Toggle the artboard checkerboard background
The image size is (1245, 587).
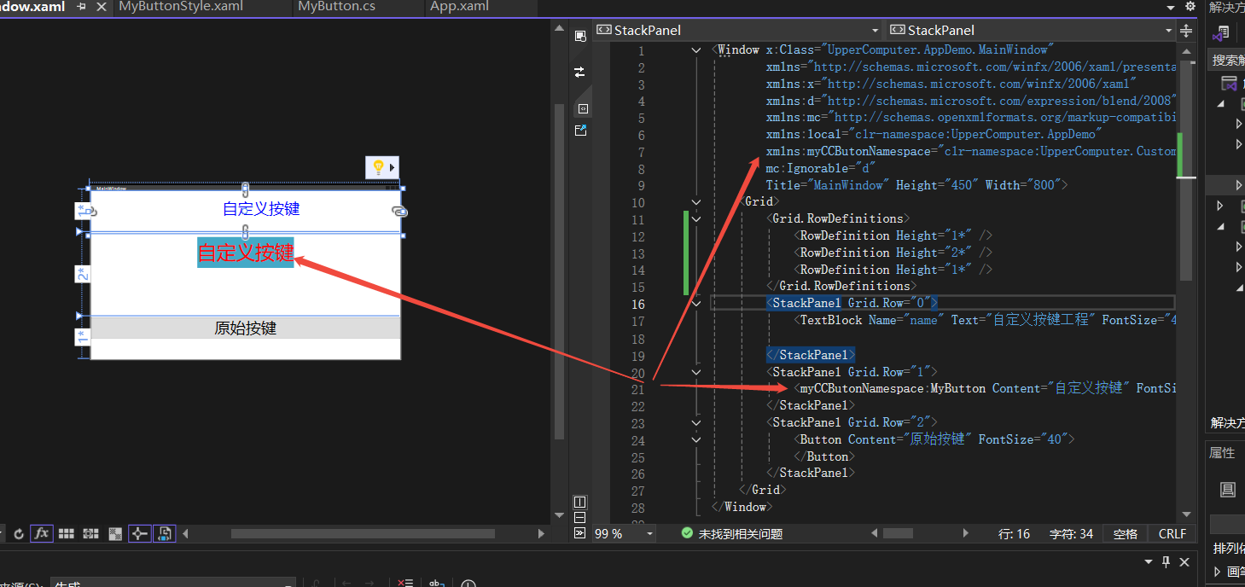(x=115, y=534)
